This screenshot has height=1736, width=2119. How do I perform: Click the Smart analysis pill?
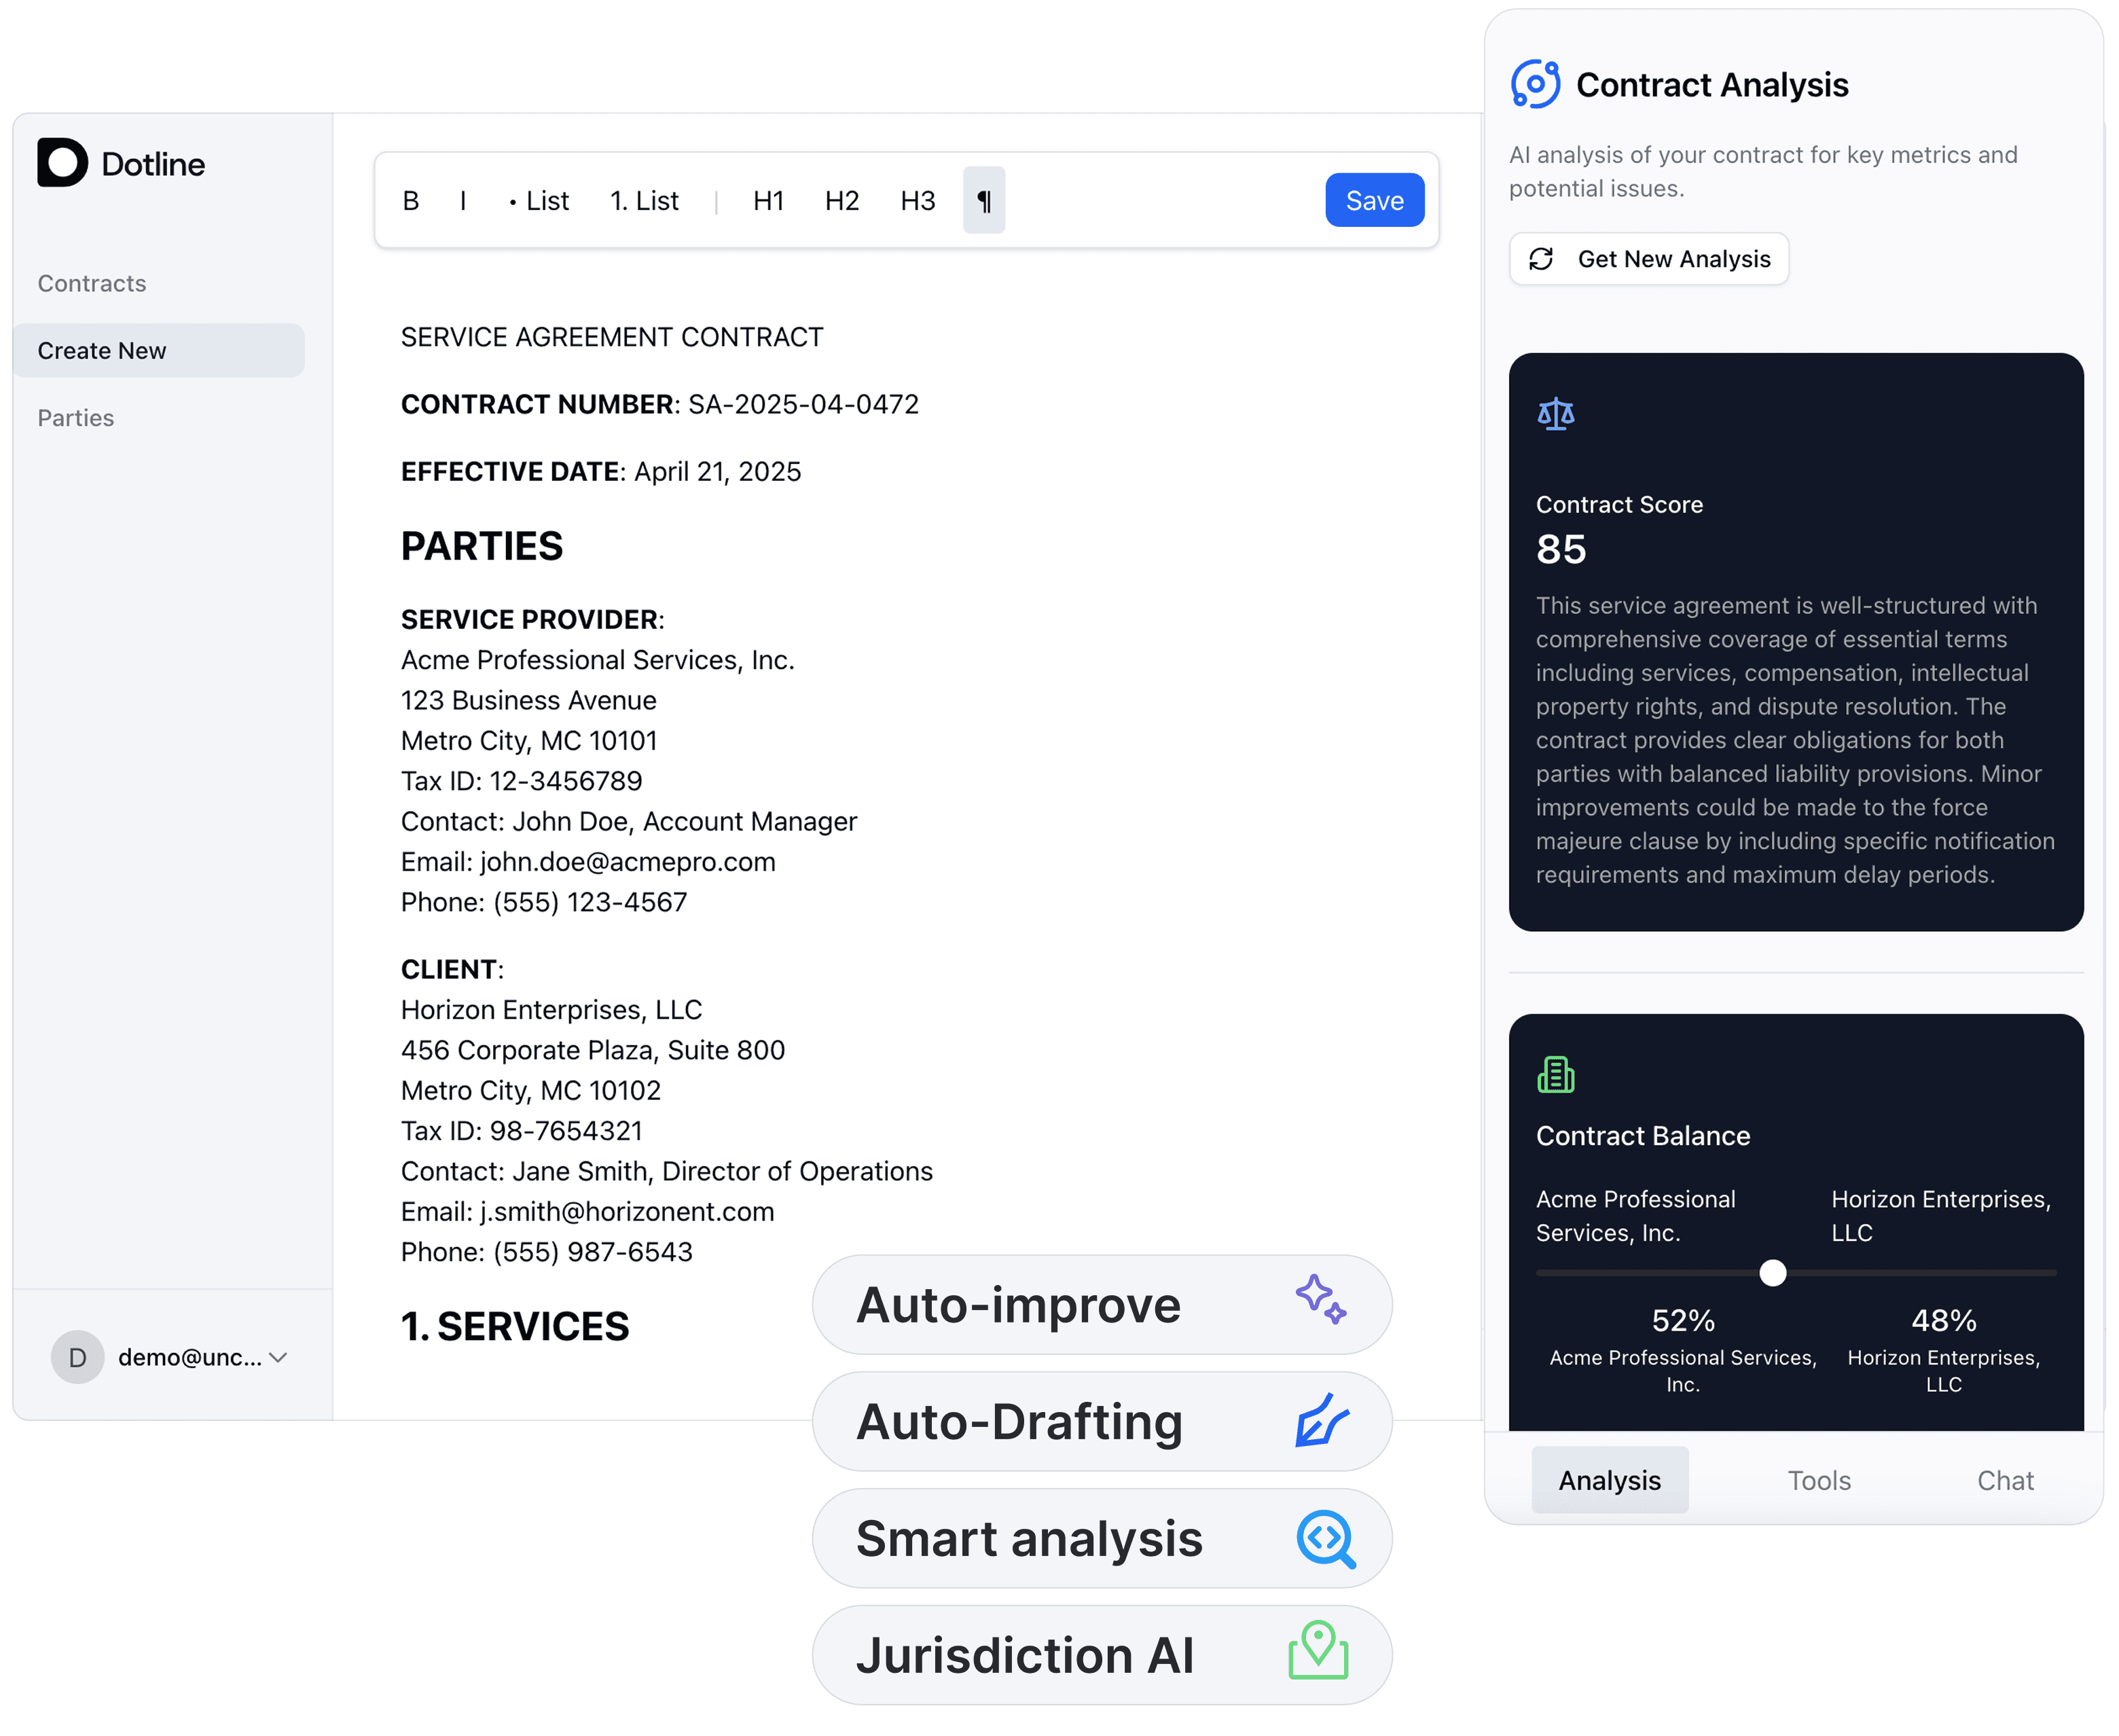[x=1102, y=1538]
